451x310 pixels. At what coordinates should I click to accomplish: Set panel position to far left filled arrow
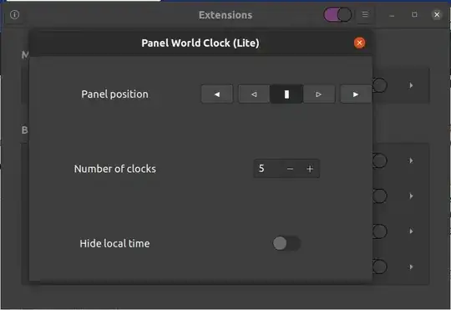pyautogui.click(x=217, y=94)
